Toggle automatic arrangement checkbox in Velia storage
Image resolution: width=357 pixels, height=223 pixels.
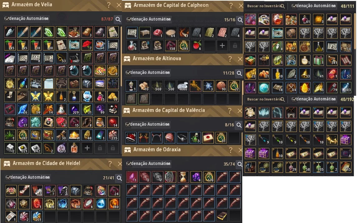7,19
